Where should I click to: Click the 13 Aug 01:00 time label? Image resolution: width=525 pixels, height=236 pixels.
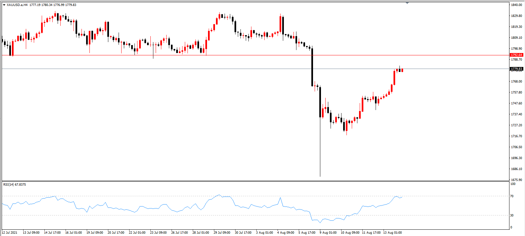pos(393,233)
